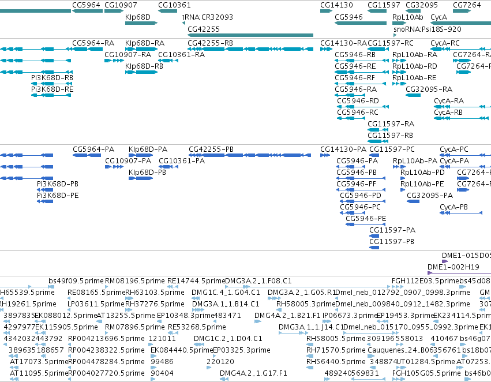This screenshot has height=382, width=491.
Task: Select the Klp68D-PA protein label
Action: (x=148, y=149)
